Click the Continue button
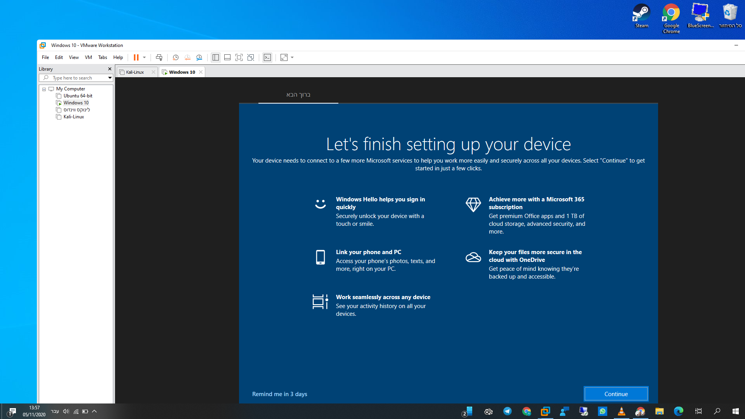745x419 pixels. pyautogui.click(x=616, y=394)
